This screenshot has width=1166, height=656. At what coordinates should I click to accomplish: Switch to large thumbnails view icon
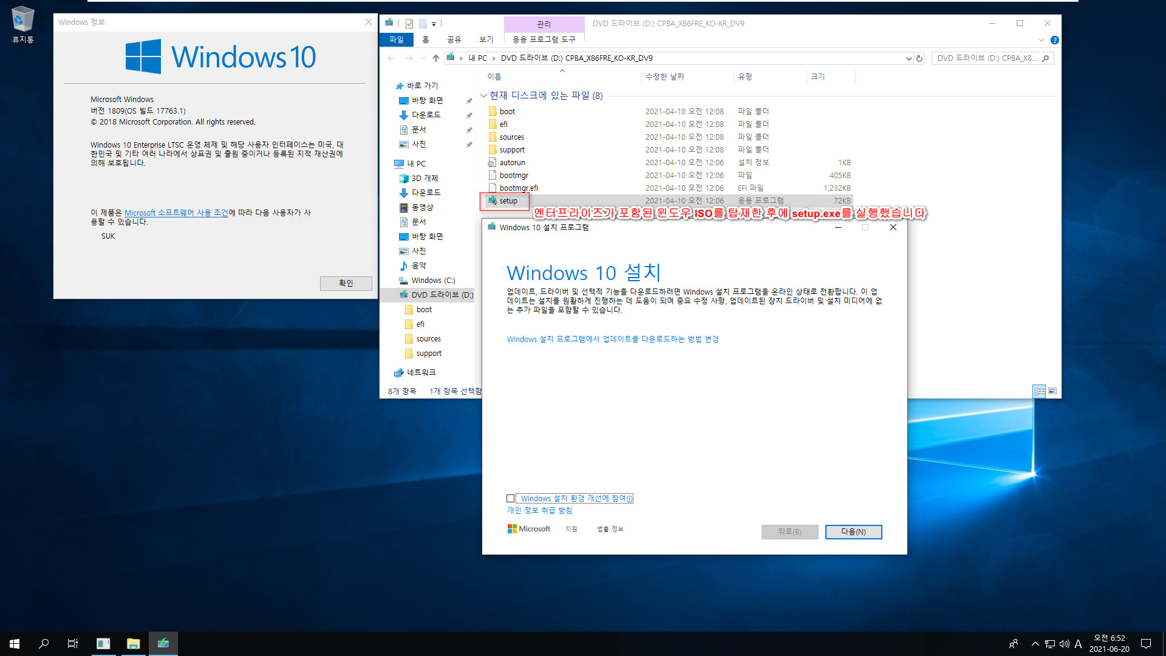coord(1052,391)
